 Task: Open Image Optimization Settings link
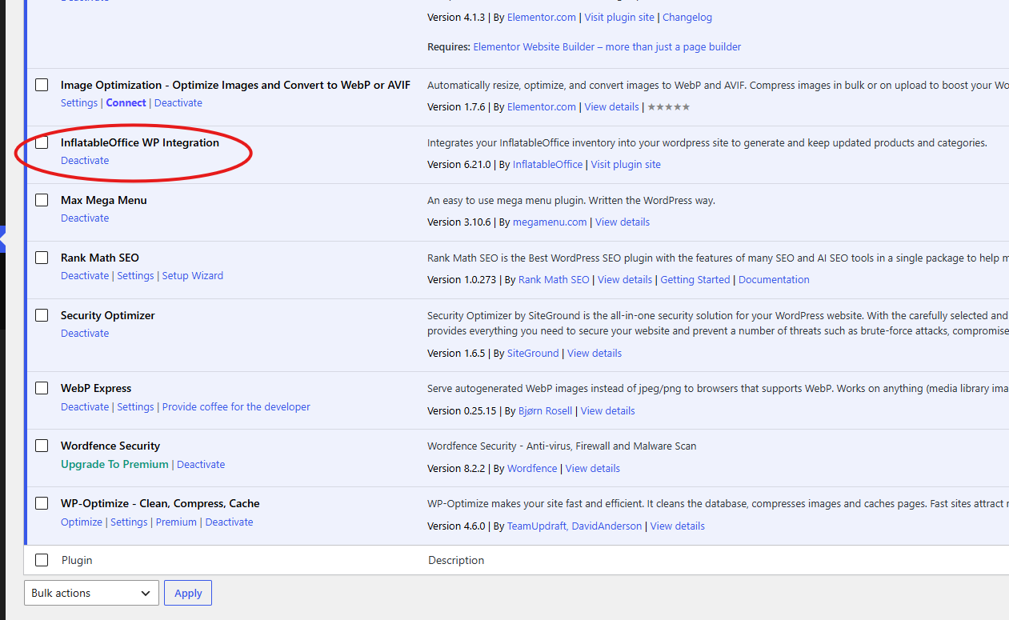[x=79, y=102]
